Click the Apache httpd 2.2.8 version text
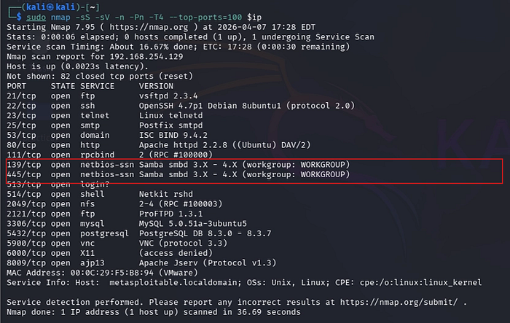The height and width of the screenshot is (323, 510). (x=183, y=145)
